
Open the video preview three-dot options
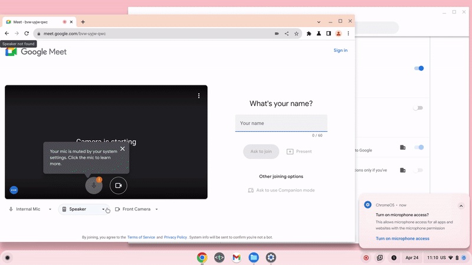(199, 96)
